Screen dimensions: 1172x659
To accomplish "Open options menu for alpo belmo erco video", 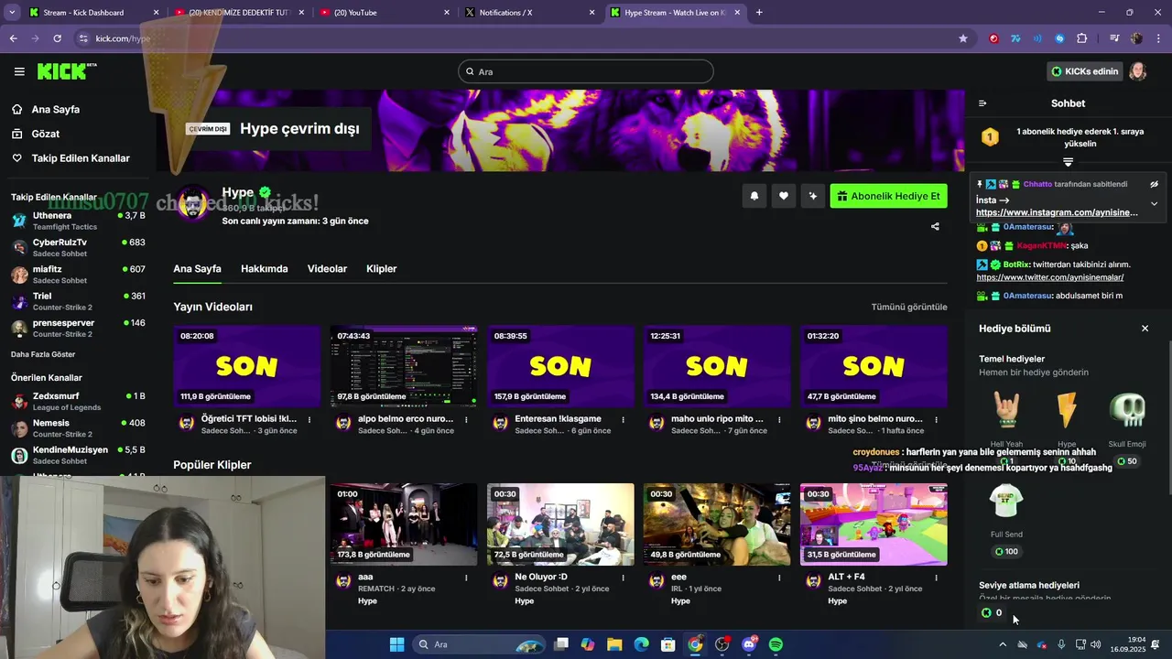I will (466, 420).
